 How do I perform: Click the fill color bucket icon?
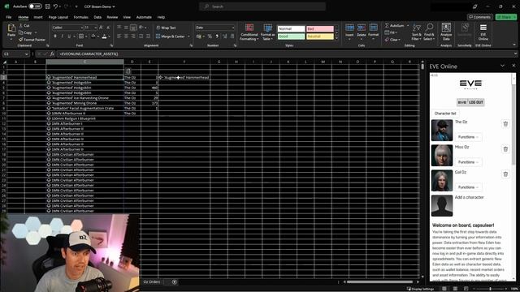[x=93, y=36]
